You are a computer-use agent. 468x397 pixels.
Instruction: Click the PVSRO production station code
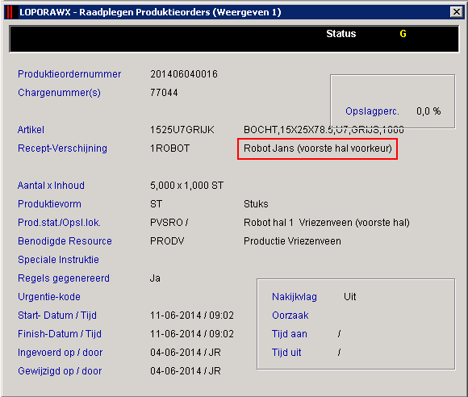tap(166, 223)
